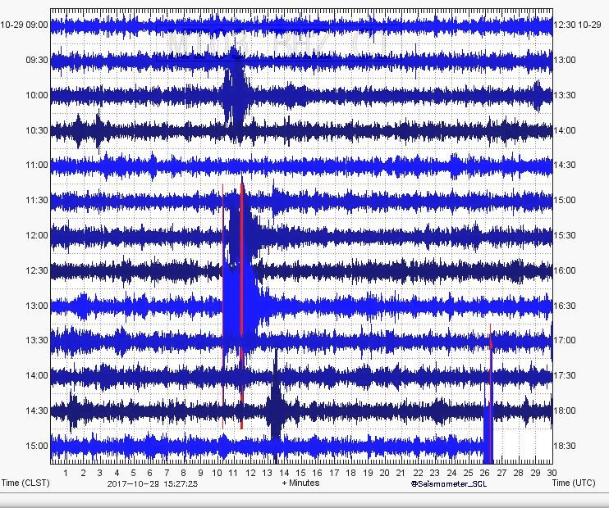Click the '15:00' CLST row label
The image size is (609, 508).
(x=37, y=446)
